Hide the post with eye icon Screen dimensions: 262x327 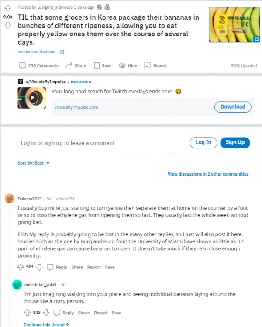[x=122, y=65]
